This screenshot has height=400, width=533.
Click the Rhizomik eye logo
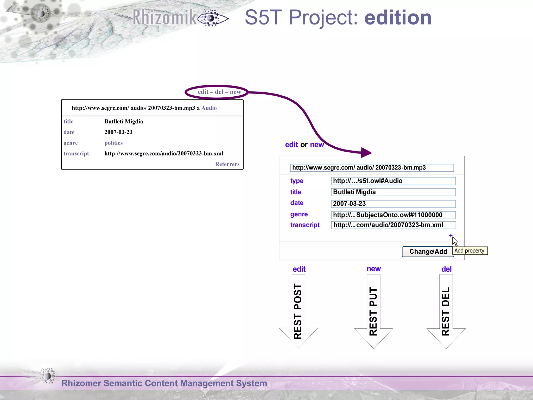click(x=213, y=18)
